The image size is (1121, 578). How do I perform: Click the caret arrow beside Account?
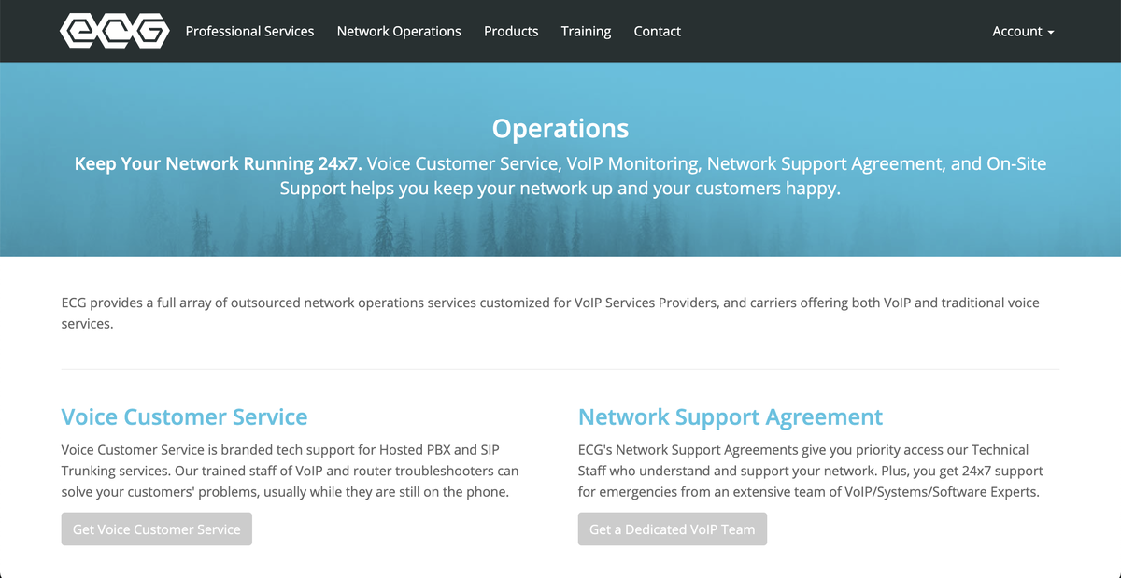(1051, 32)
